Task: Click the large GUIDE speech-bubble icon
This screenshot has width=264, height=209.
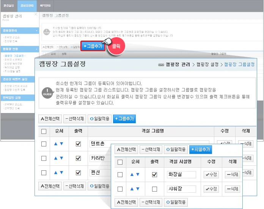Action: (48, 93)
